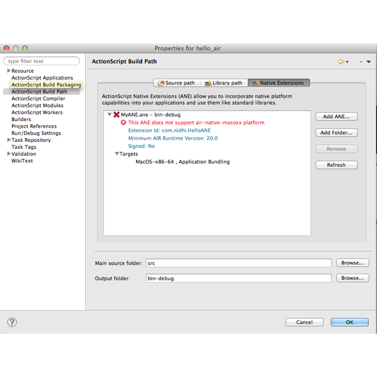Click the yellow back navigation arrow
377x377 pixels.
[341, 62]
